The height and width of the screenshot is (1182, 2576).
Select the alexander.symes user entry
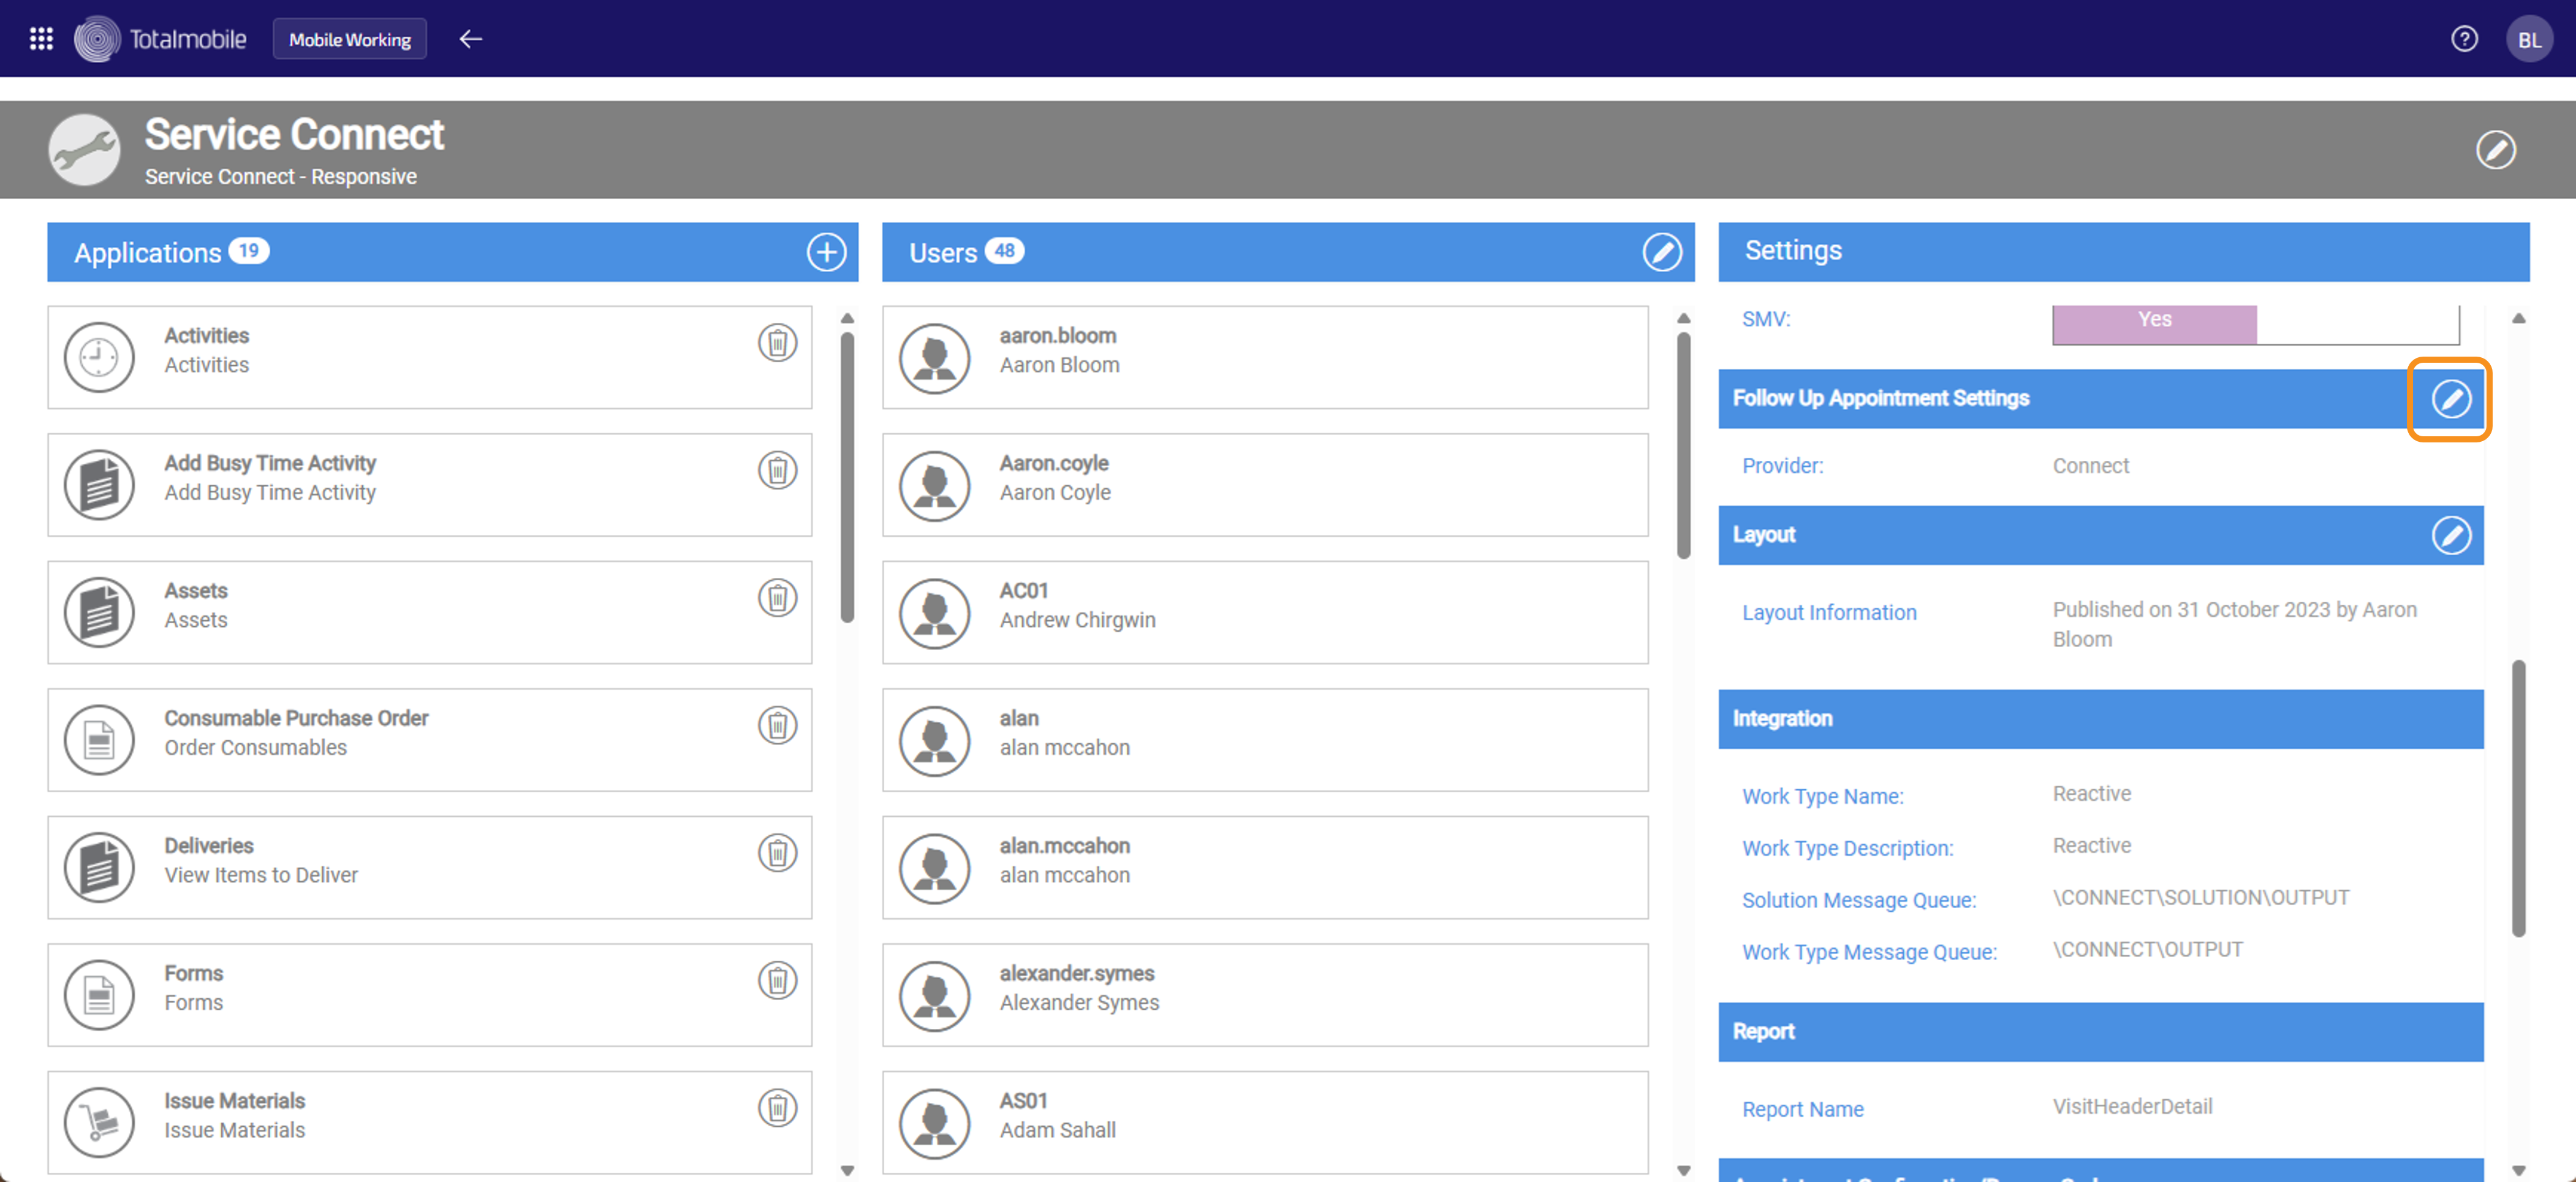pos(1264,995)
